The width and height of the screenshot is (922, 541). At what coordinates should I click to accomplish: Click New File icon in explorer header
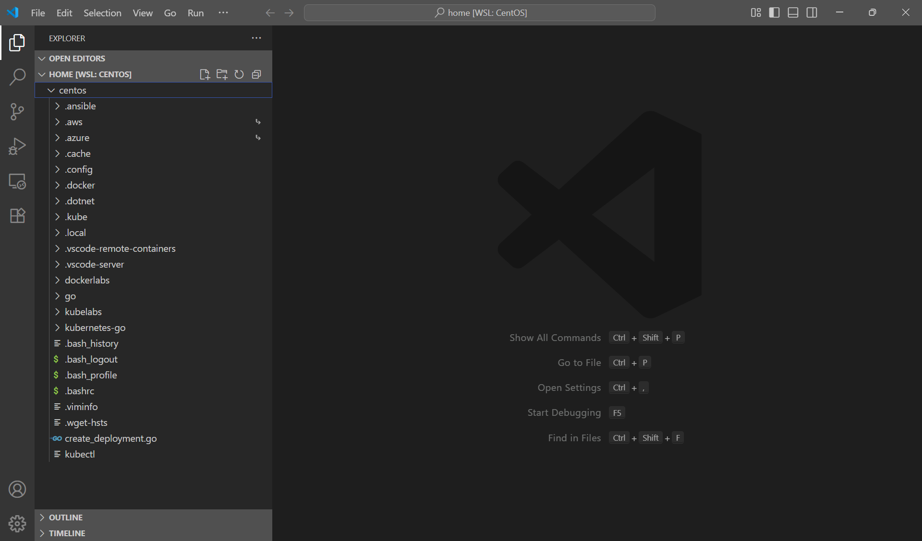click(x=205, y=74)
